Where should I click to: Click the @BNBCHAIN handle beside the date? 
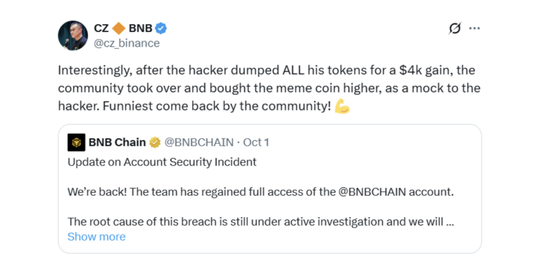tap(198, 143)
